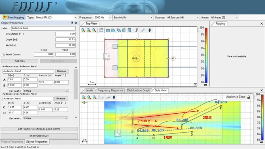The image size is (265, 149).
Task: Click the section line tool in Top View
Action: [x=143, y=30]
